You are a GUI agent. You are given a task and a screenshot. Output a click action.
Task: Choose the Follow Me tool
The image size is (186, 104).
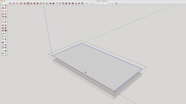pos(6,28)
